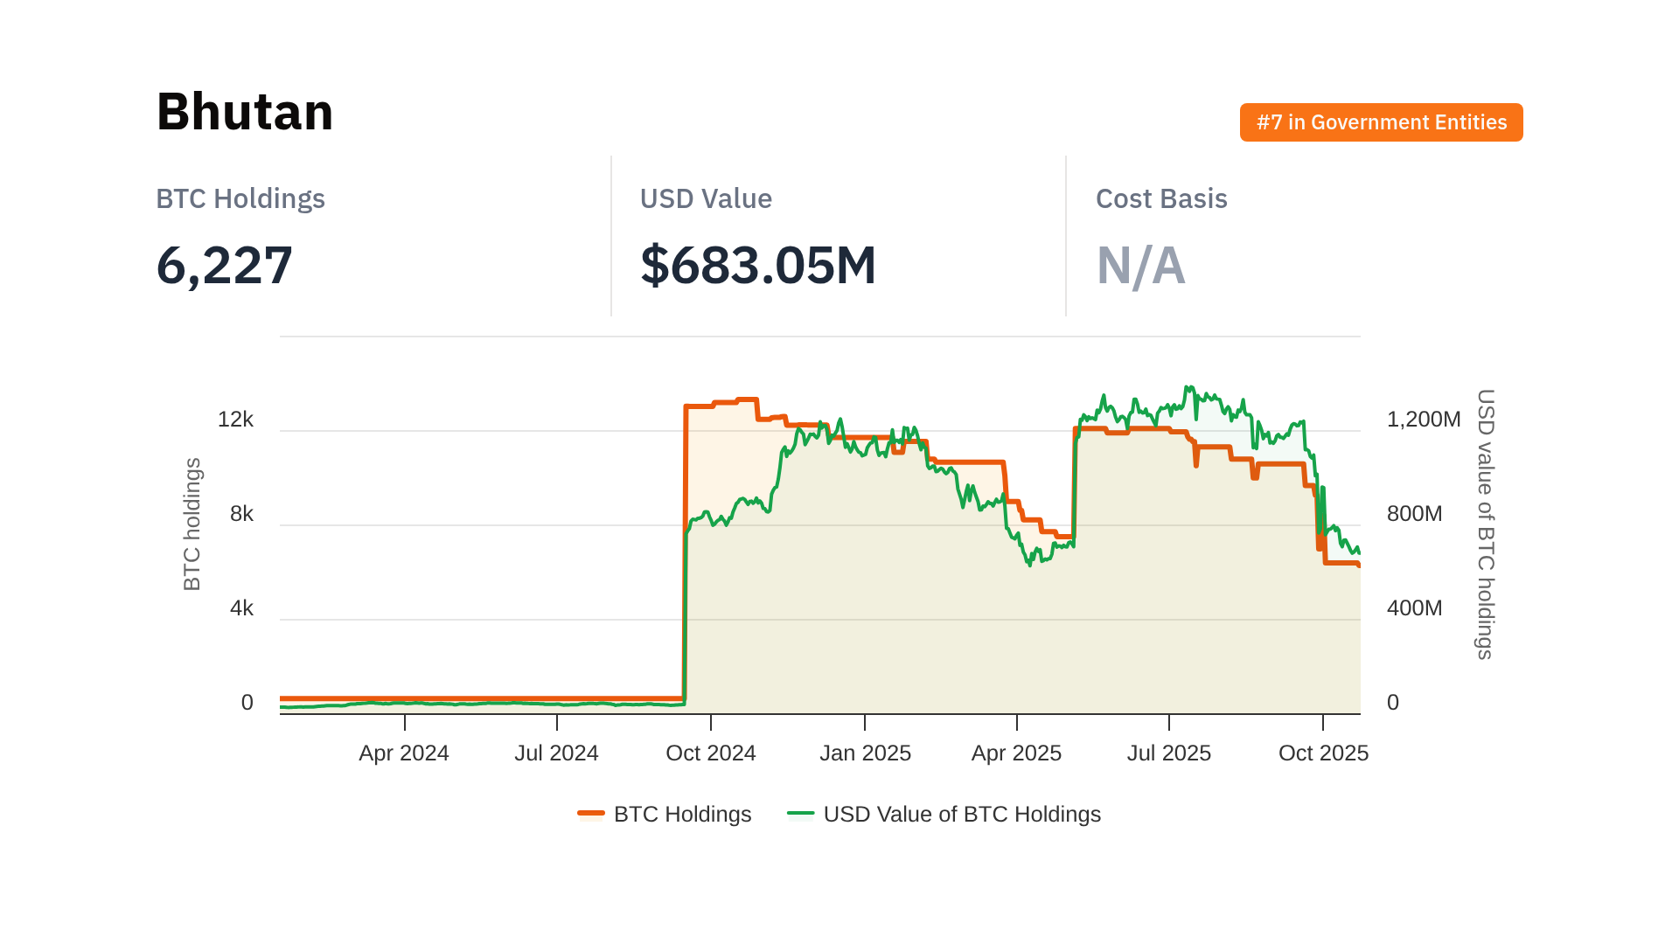This screenshot has height=944, width=1679.
Task: Click the orange BTC Holdings legend marker
Action: pos(591,814)
